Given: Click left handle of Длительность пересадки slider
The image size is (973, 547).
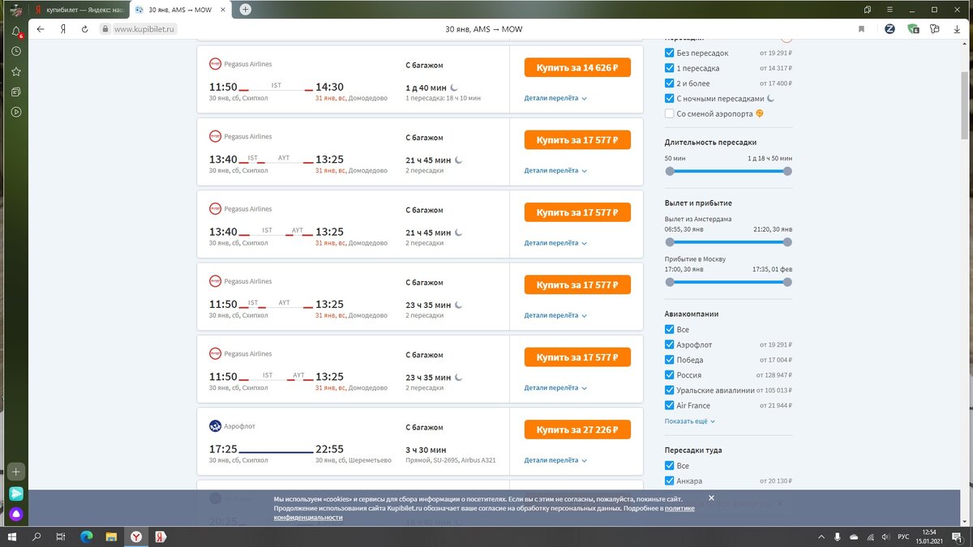Looking at the screenshot, I should pyautogui.click(x=670, y=171).
